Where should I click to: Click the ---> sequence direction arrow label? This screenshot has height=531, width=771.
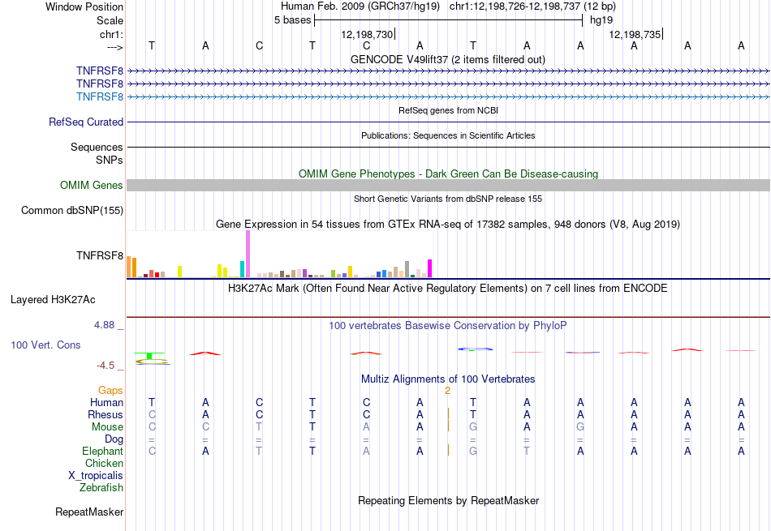tap(115, 47)
